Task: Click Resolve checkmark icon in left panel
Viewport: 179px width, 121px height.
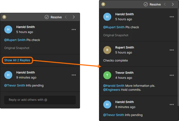Action: (x=47, y=17)
